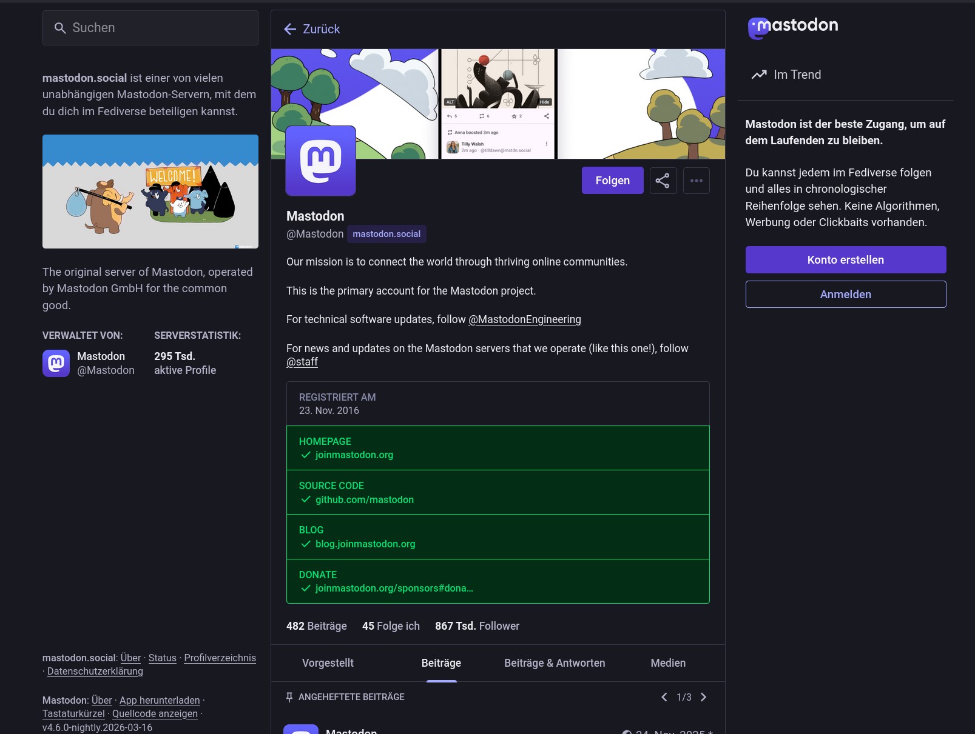Click the Anmelden button

(x=845, y=294)
